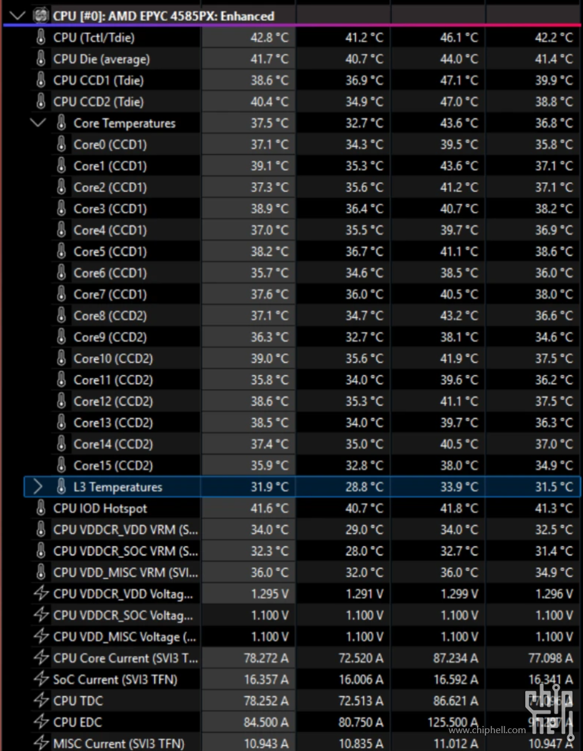
Task: Click lightning icon beside CPU VDDCR_VDD Voltage
Action: tap(40, 594)
